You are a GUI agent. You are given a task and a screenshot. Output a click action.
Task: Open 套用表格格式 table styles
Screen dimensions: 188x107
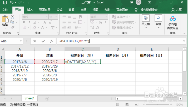click(124, 22)
